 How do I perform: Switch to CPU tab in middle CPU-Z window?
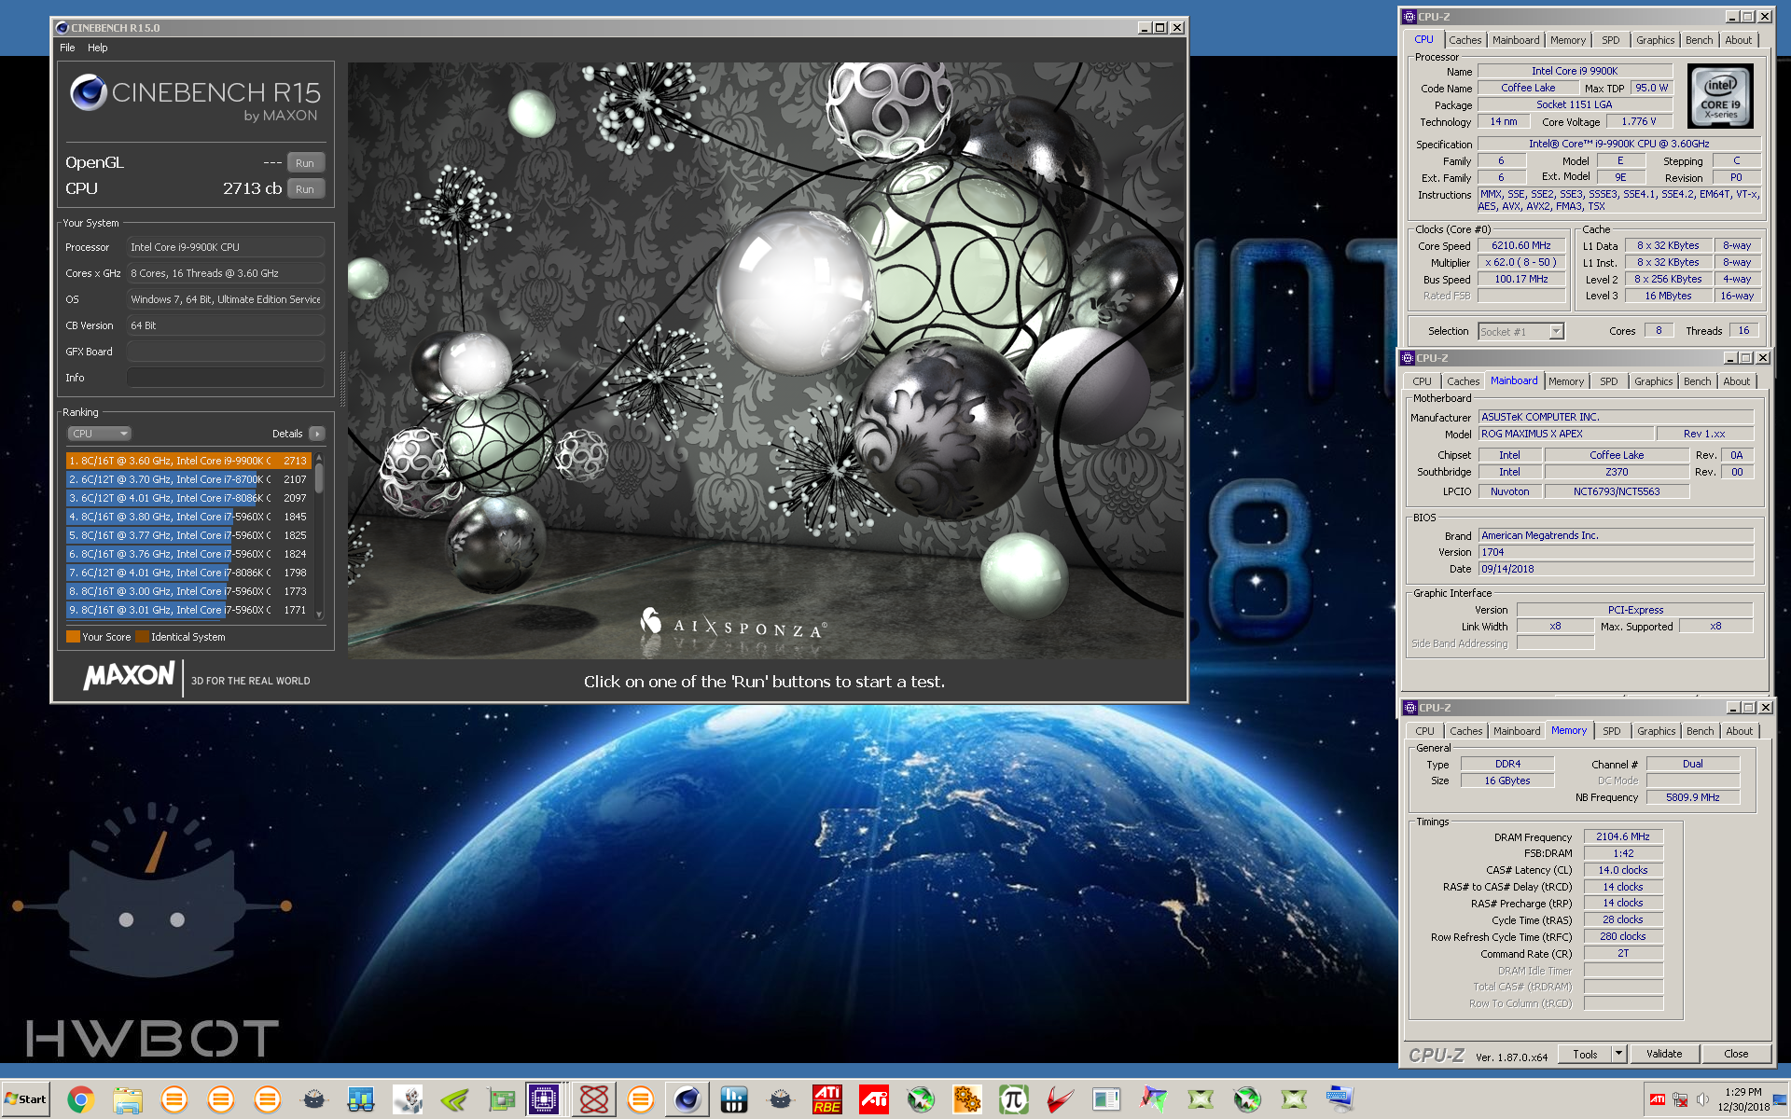point(1422,381)
